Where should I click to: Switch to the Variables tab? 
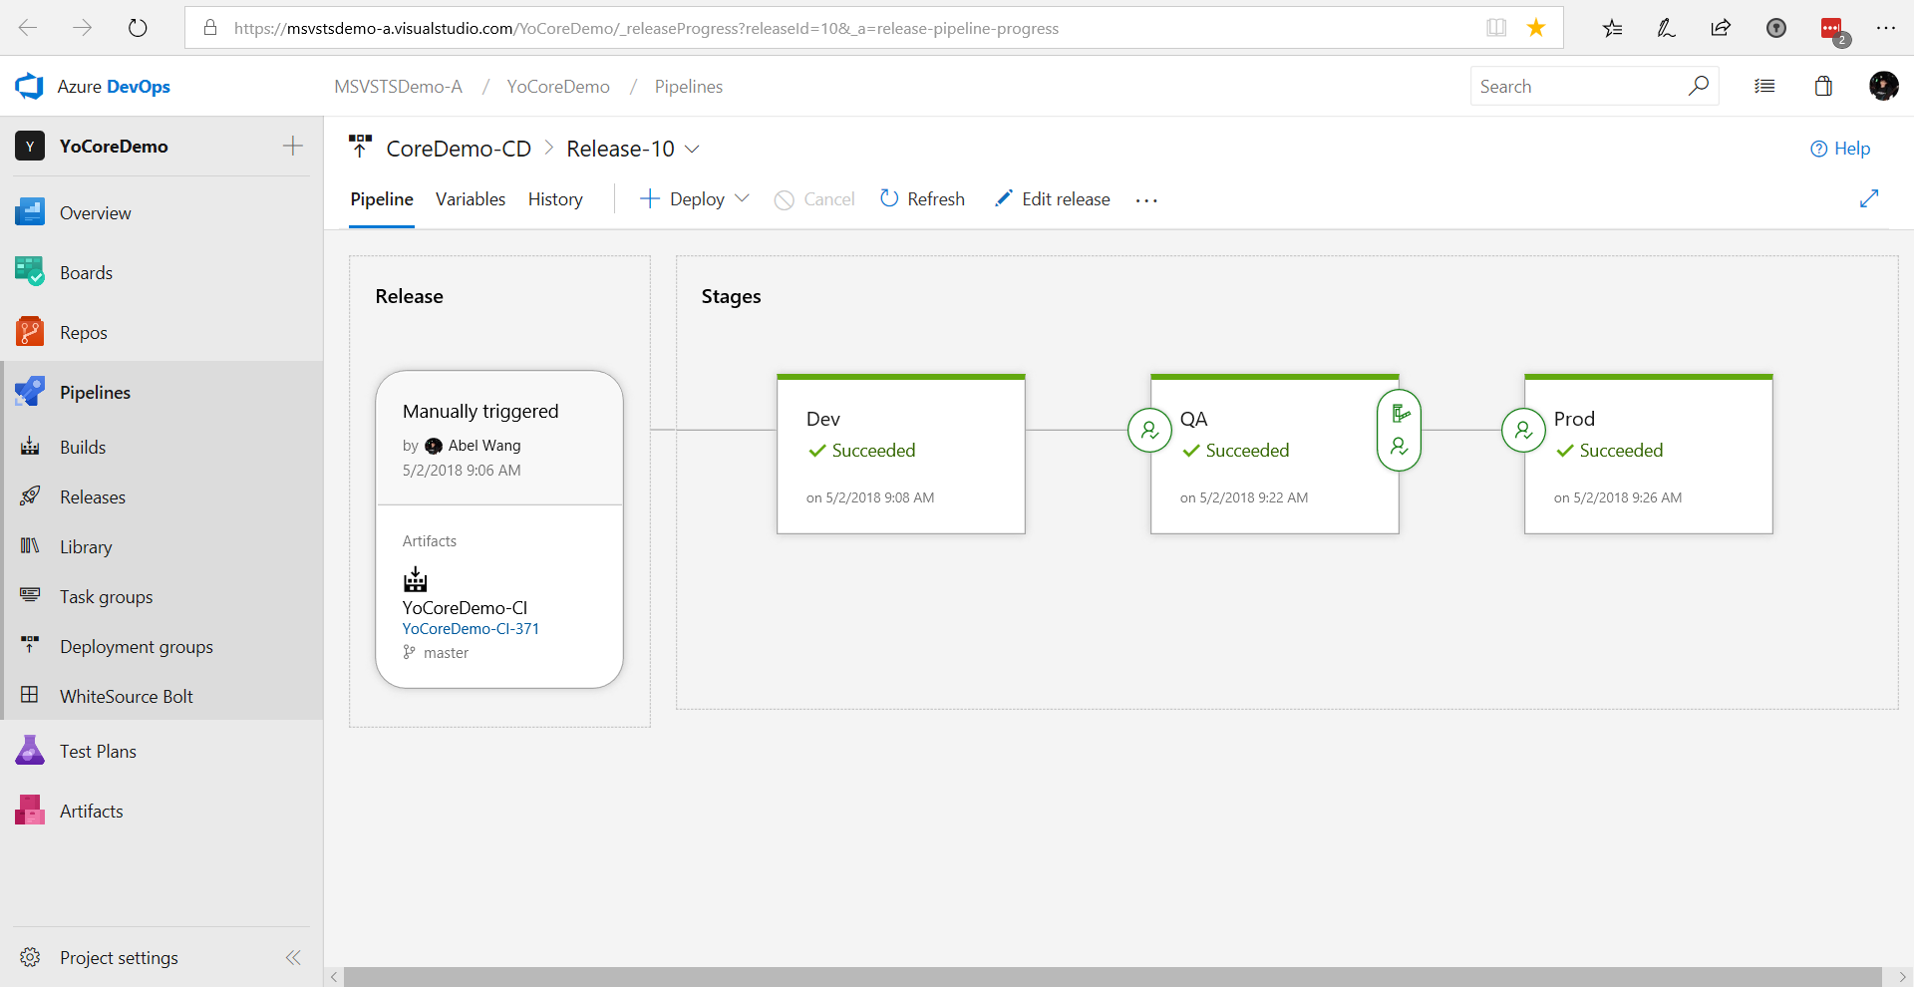[471, 199]
